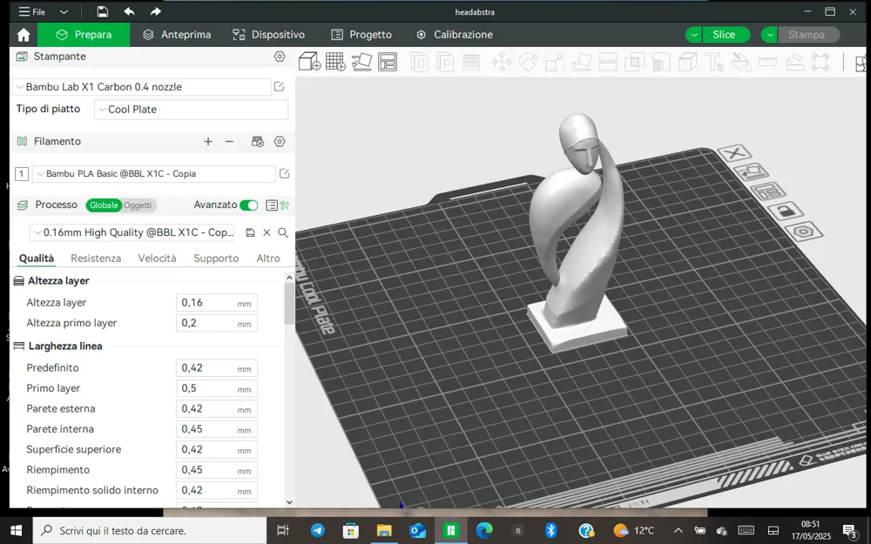Open the Bambu PLA Basic filament dropdown
This screenshot has width=871, height=544.
(154, 174)
